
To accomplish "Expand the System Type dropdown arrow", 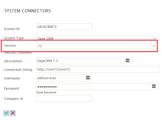I will [x=154, y=39].
